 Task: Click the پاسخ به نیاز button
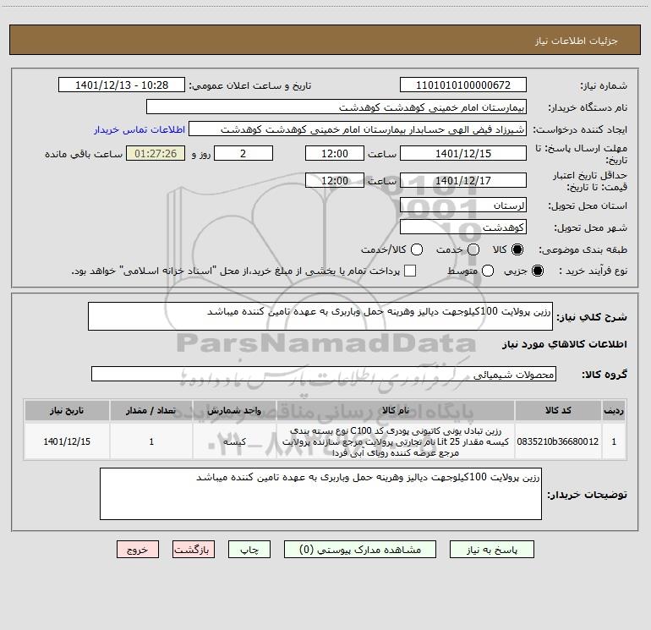tap(491, 550)
